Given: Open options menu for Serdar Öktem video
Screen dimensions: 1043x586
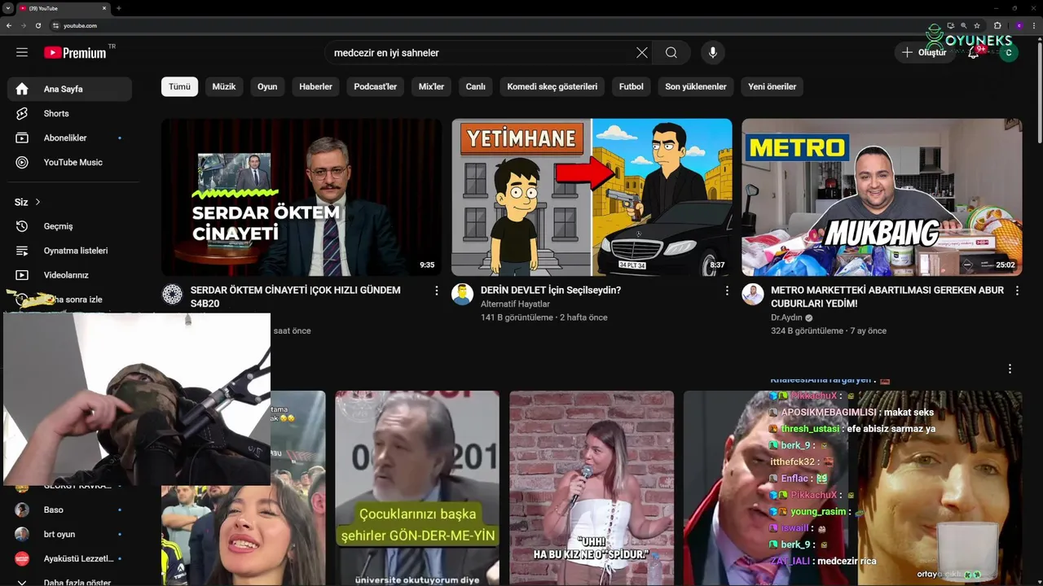Looking at the screenshot, I should (x=437, y=291).
